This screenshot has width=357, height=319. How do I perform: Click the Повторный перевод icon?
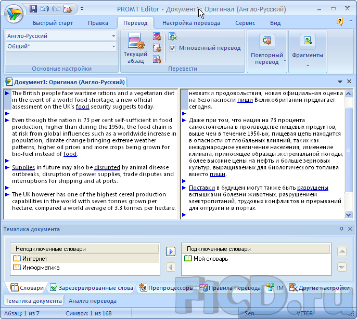[267, 42]
